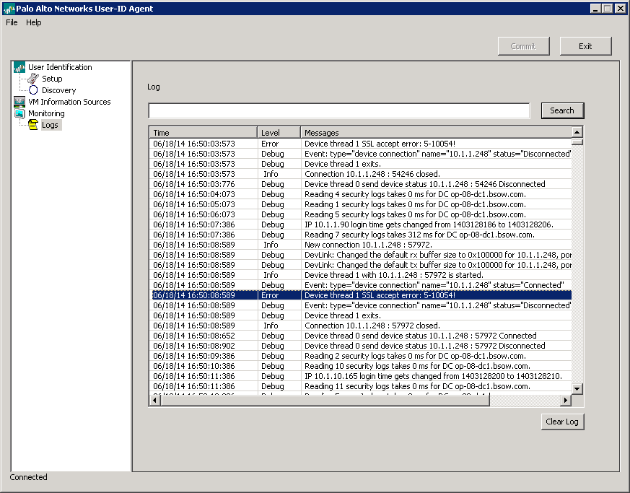Open the Help menu
The image size is (630, 493).
click(34, 22)
